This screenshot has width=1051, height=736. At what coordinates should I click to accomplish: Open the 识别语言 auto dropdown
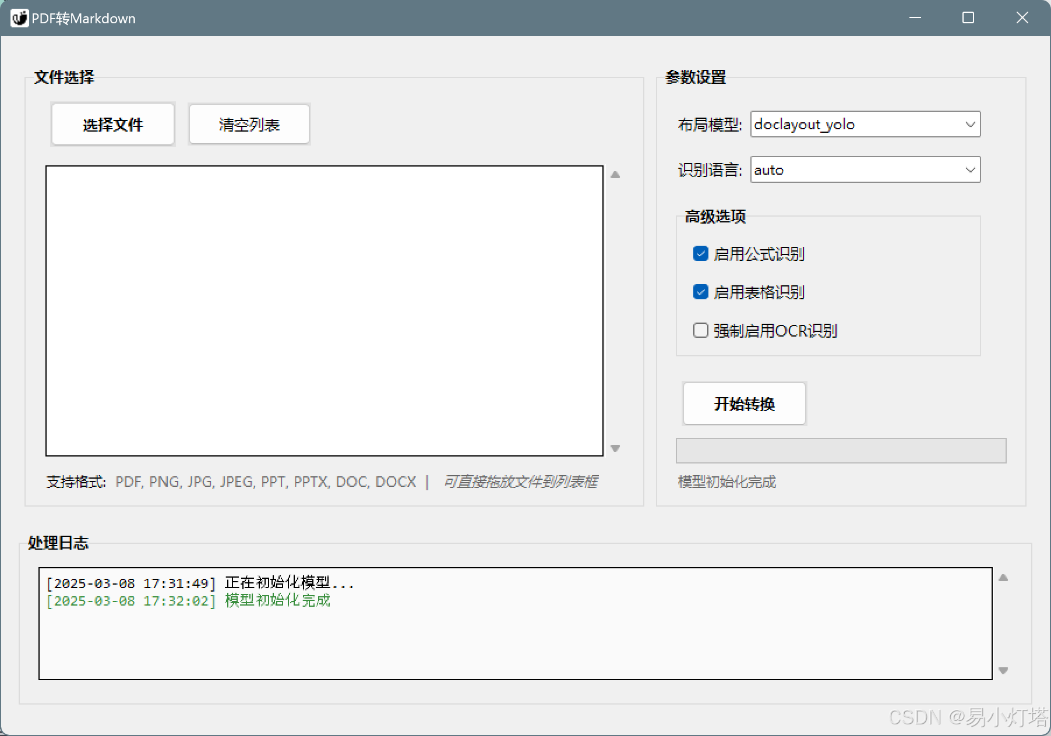tap(865, 169)
